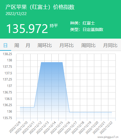The image size is (121, 140).
Task: Open the 周同比 tab
Action: [88, 45]
